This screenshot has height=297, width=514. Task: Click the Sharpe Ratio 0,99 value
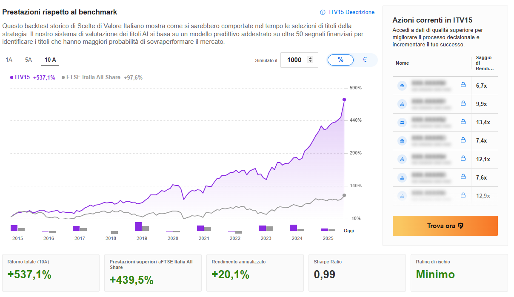(325, 275)
